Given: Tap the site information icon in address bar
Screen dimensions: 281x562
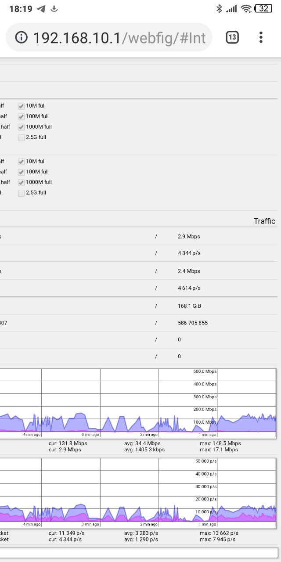Looking at the screenshot, I should (21, 38).
